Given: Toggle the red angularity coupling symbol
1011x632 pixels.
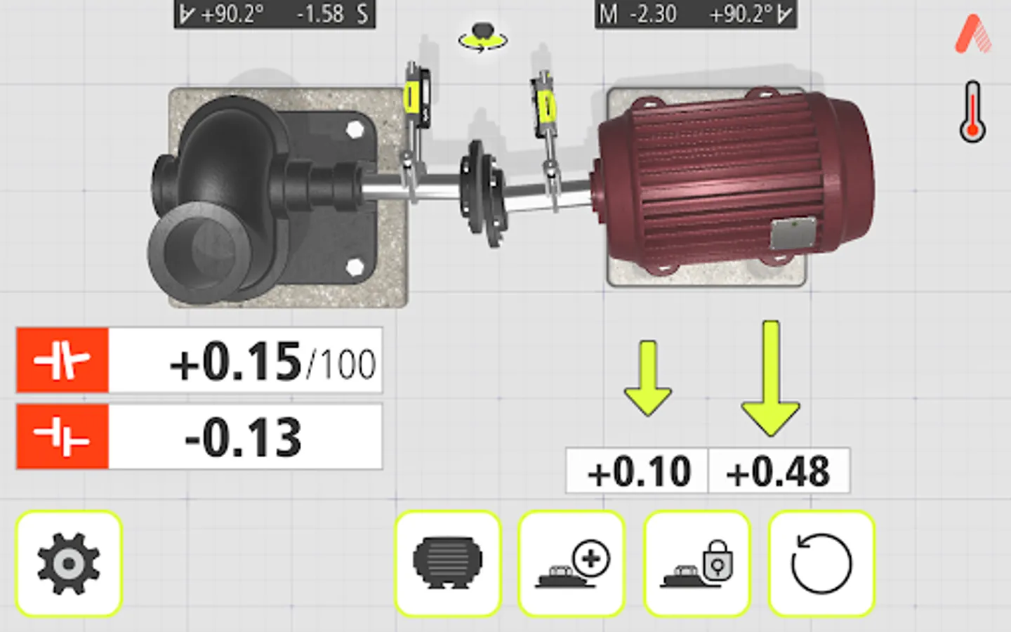Looking at the screenshot, I should click(62, 360).
